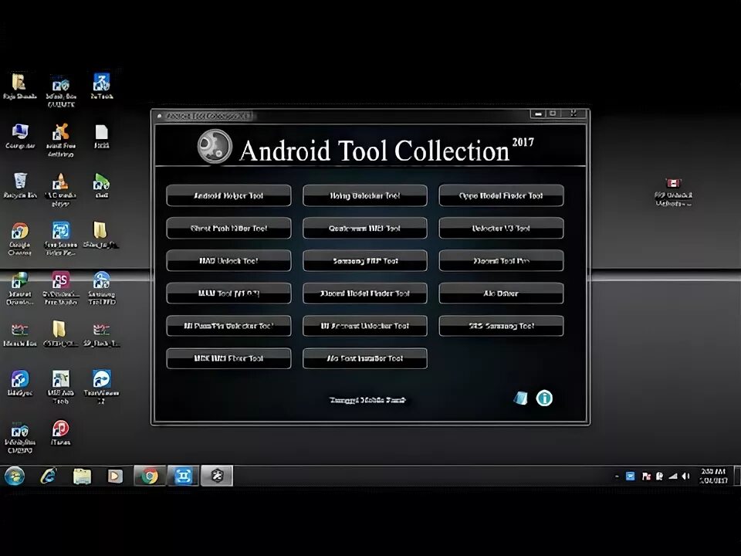Select the folder icon at the top-left of the desktop

(x=20, y=86)
